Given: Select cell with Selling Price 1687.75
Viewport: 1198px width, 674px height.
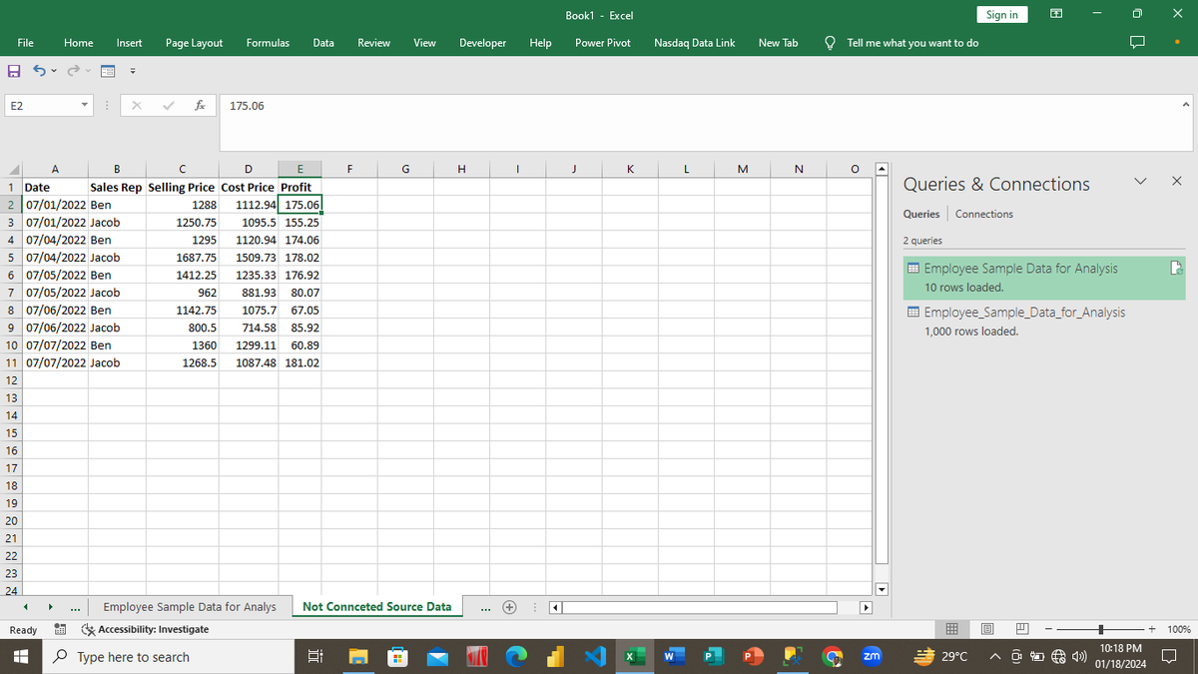Looking at the screenshot, I should [x=183, y=257].
